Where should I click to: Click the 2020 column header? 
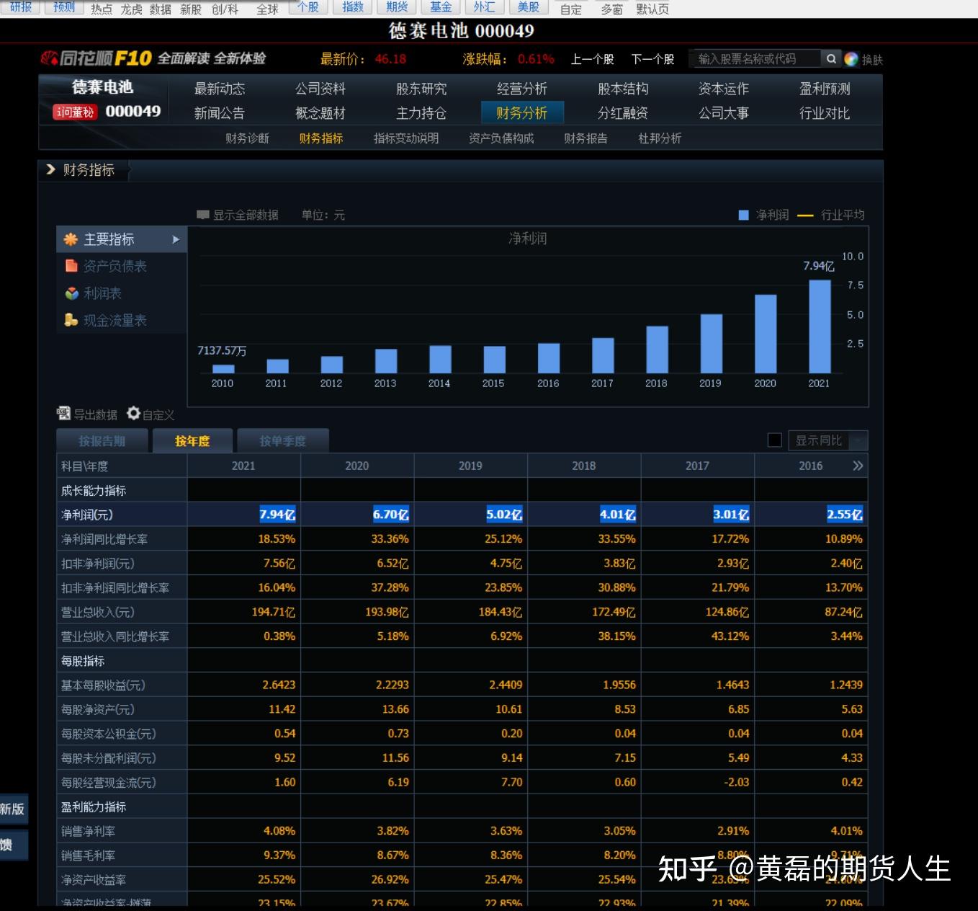click(x=356, y=466)
